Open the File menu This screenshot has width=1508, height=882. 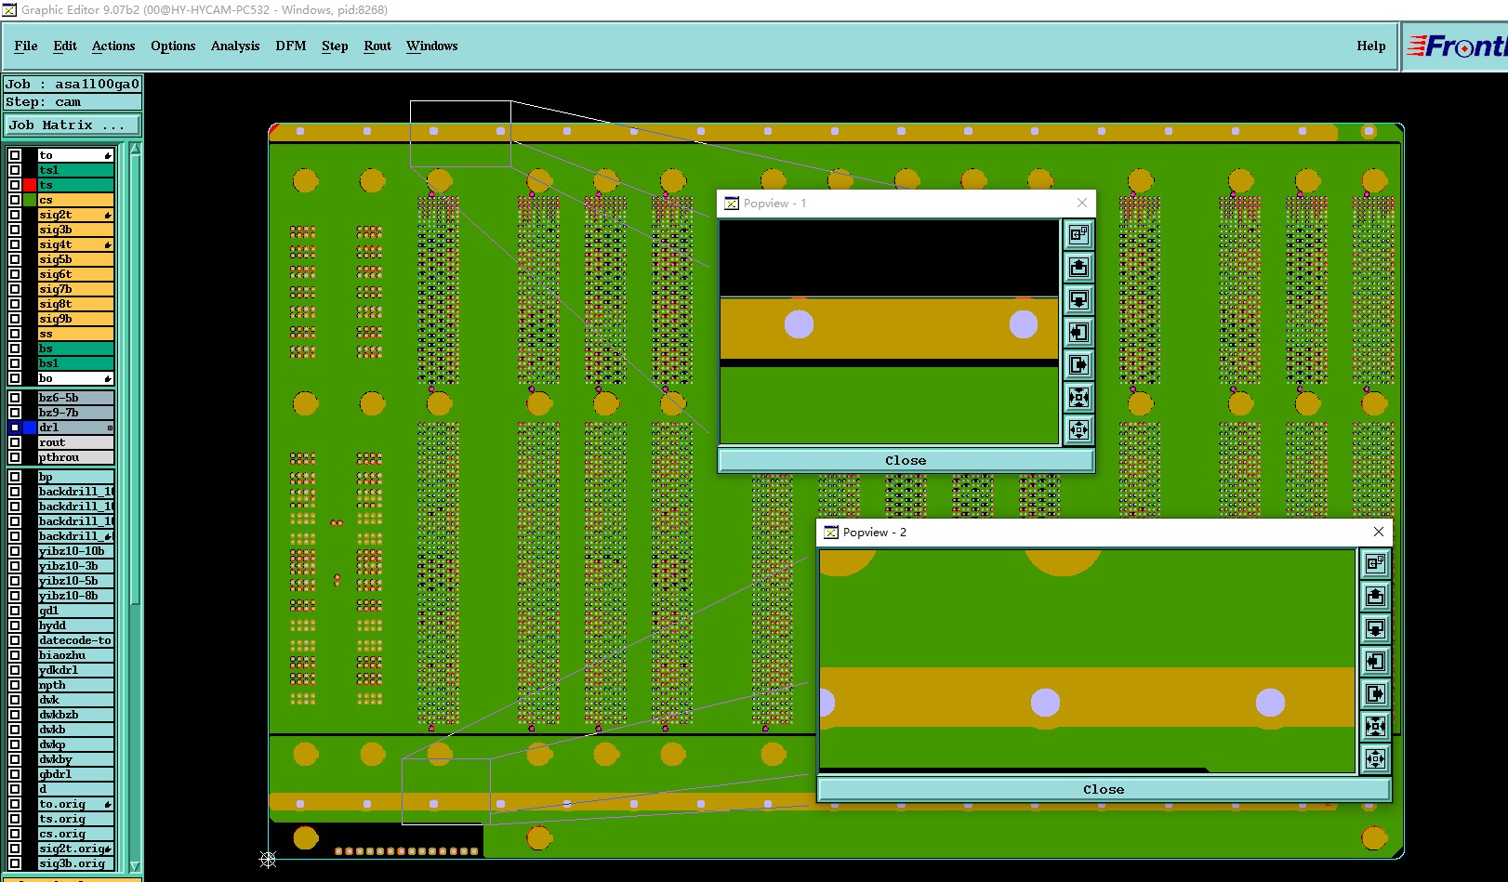(26, 46)
